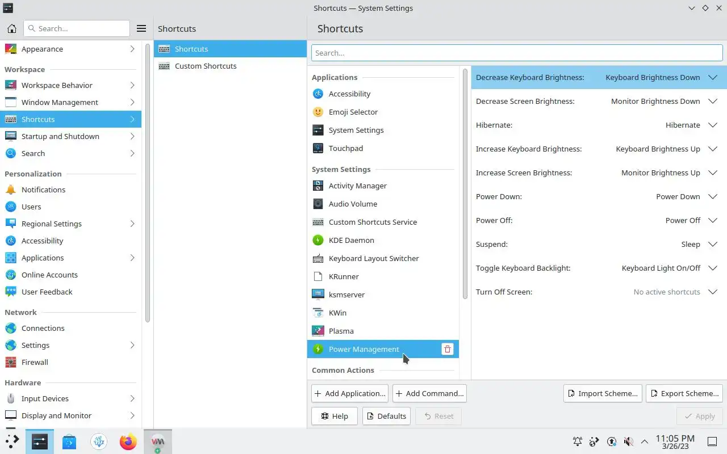Screen dimensions: 727x454
Task: Open Connections under Network
Action: (x=70, y=328)
